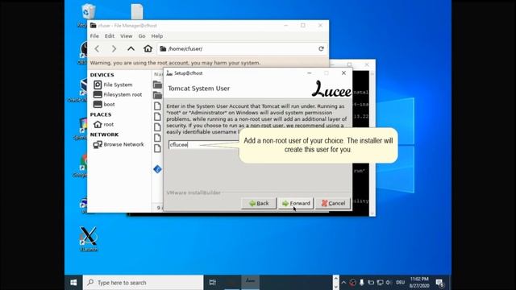Open volume tray icon
516x290 pixels.
pos(389,283)
